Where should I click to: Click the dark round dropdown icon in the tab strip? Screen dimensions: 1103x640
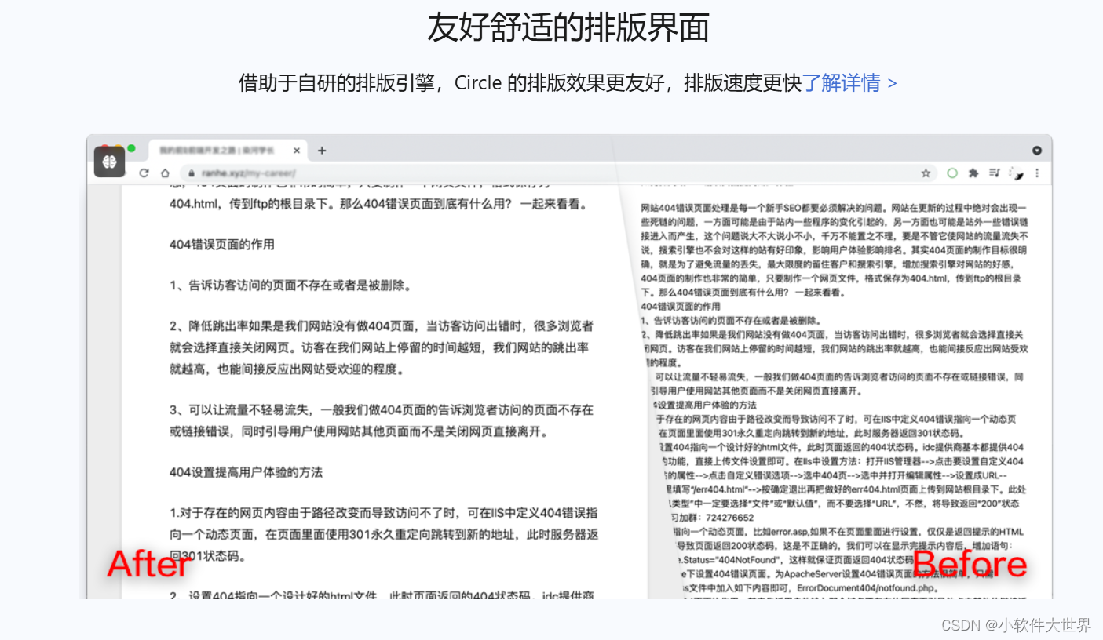point(1037,151)
